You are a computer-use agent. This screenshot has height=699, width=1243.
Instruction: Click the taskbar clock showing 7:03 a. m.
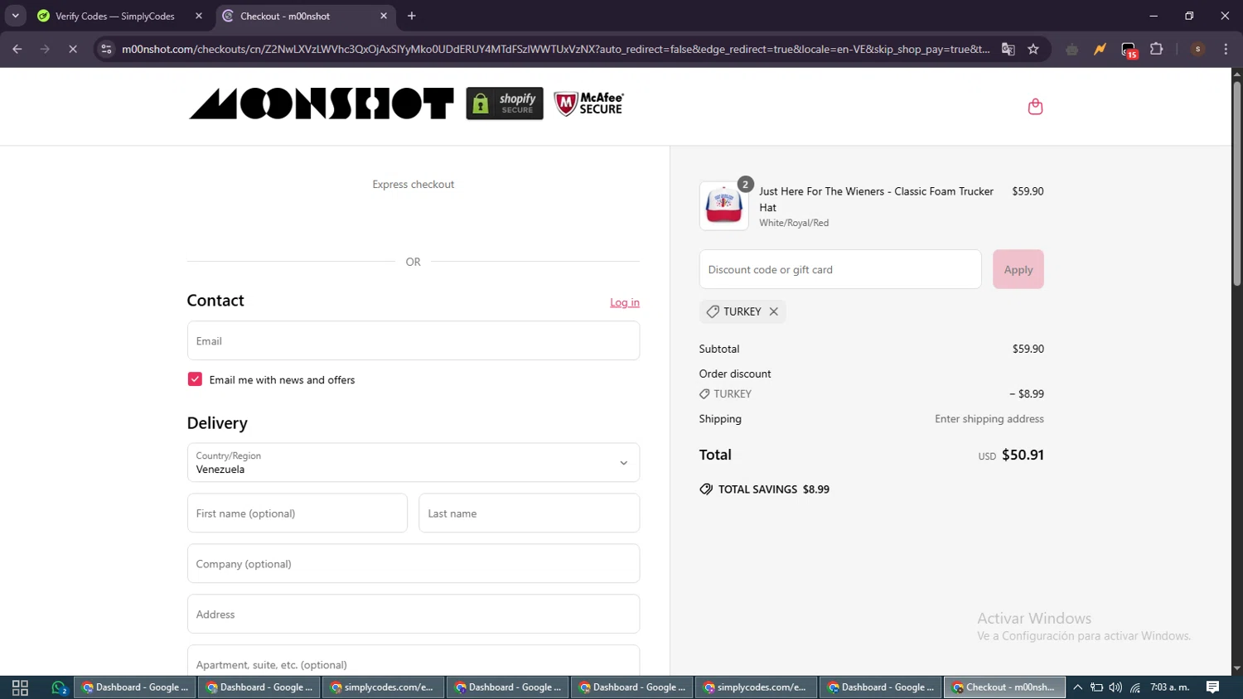coord(1169,687)
